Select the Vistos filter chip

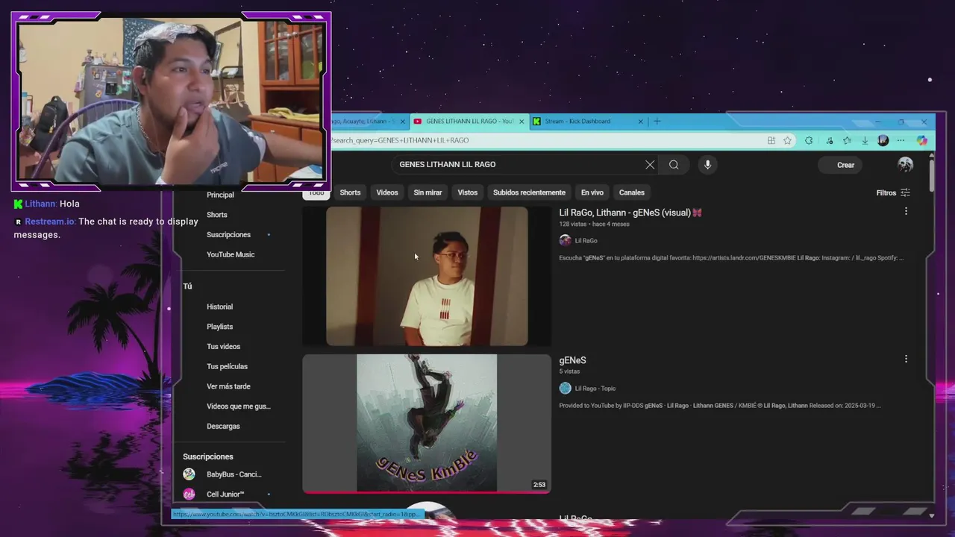point(468,192)
